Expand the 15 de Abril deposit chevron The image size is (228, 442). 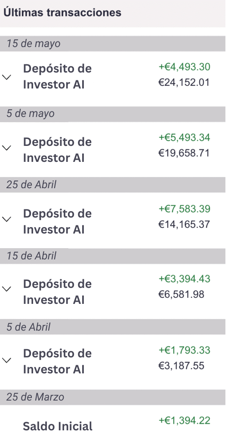point(6,289)
